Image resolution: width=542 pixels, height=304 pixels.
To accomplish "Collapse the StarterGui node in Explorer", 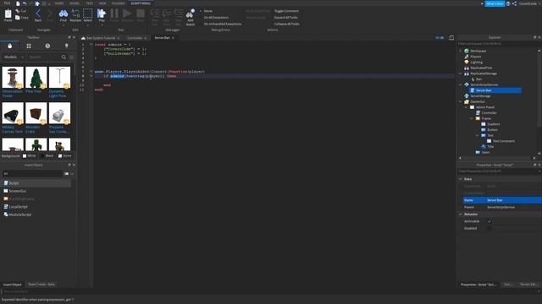I will (461, 101).
